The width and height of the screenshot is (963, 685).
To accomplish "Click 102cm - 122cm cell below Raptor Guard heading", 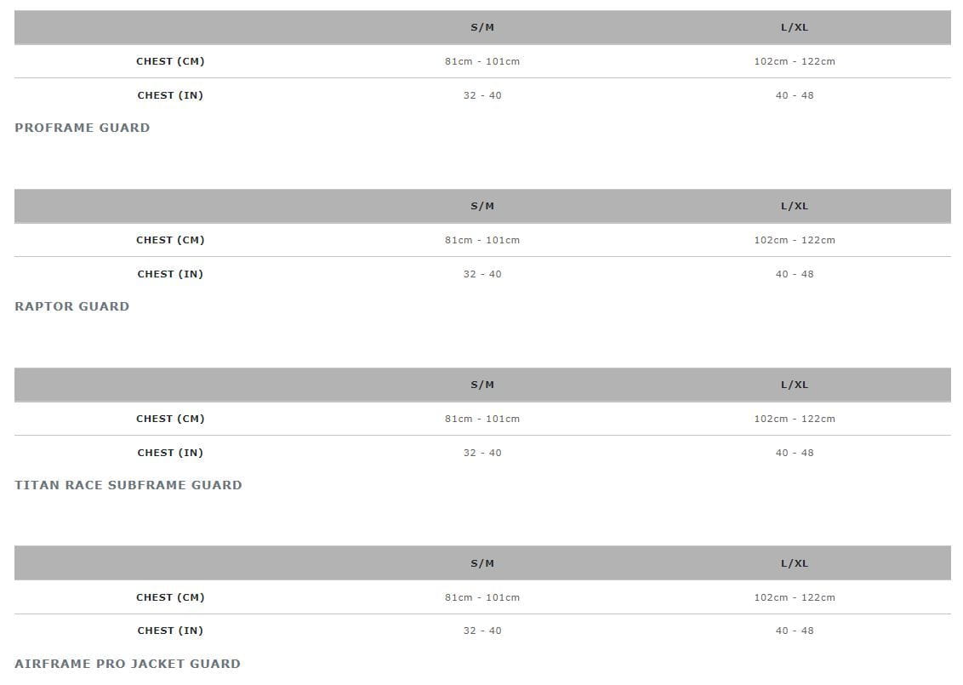I will point(795,419).
